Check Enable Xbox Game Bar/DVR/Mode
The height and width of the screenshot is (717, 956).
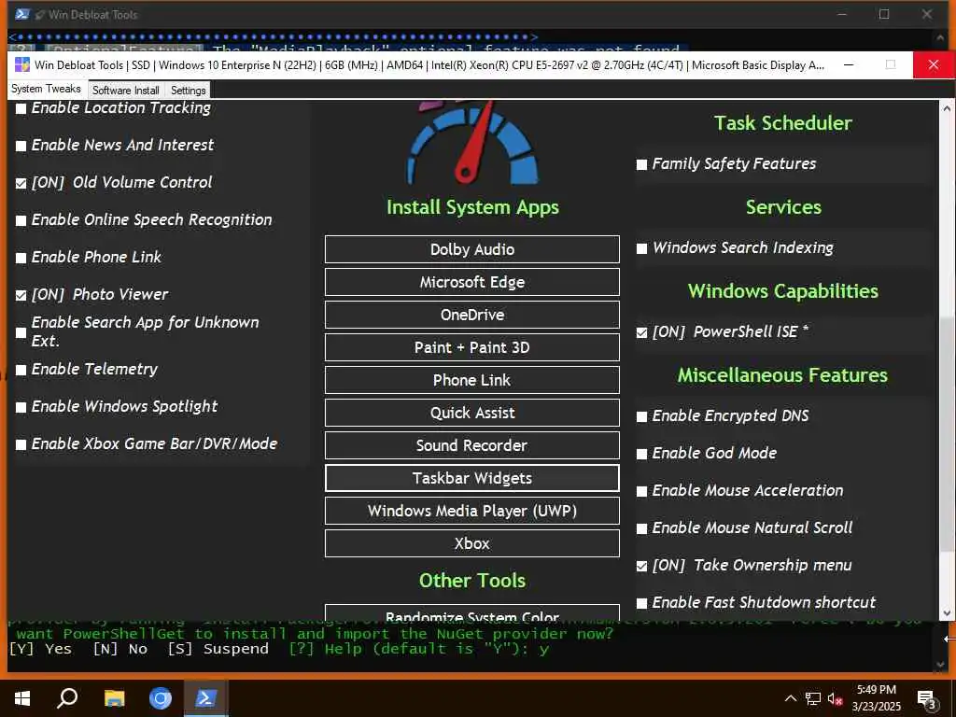[21, 444]
